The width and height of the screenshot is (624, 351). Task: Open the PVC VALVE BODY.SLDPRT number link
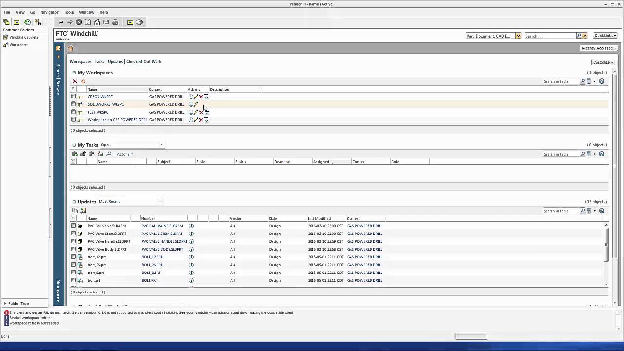pyautogui.click(x=161, y=249)
